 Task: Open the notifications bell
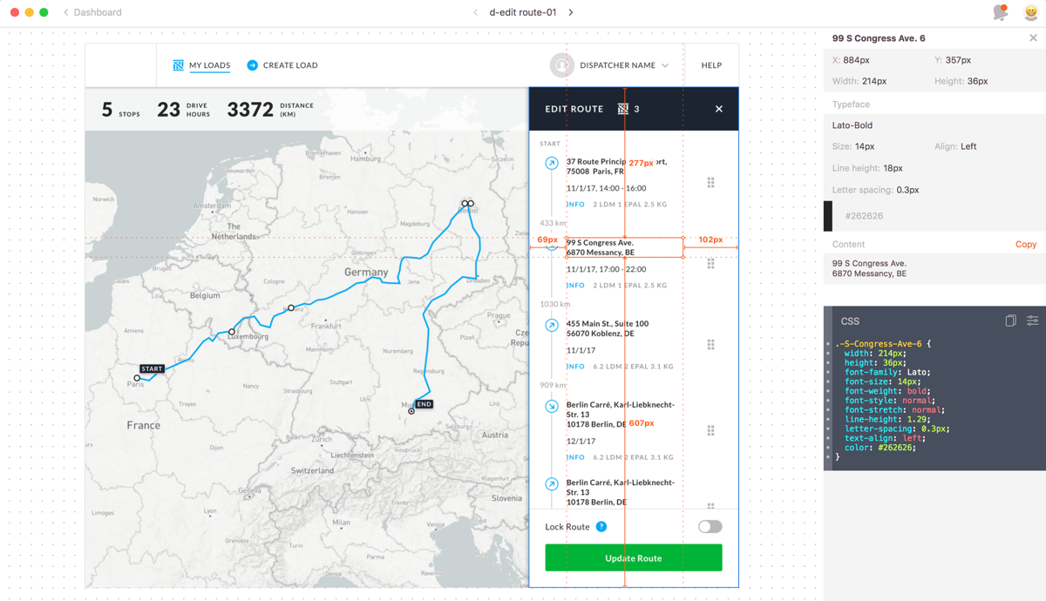(x=1001, y=12)
